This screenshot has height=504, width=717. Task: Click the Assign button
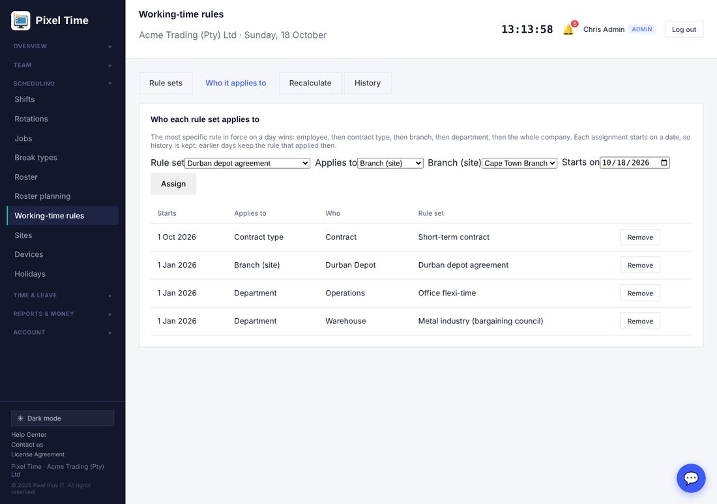point(173,184)
